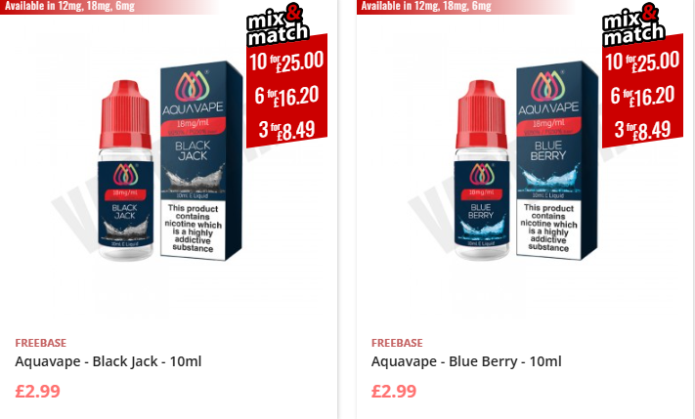Click the availability banner above Black Jack
The width and height of the screenshot is (695, 419).
point(109,7)
